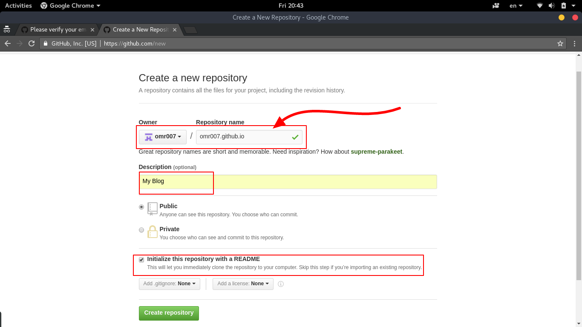Click the secure padlock icon in address bar
This screenshot has height=327, width=582.
[x=46, y=43]
